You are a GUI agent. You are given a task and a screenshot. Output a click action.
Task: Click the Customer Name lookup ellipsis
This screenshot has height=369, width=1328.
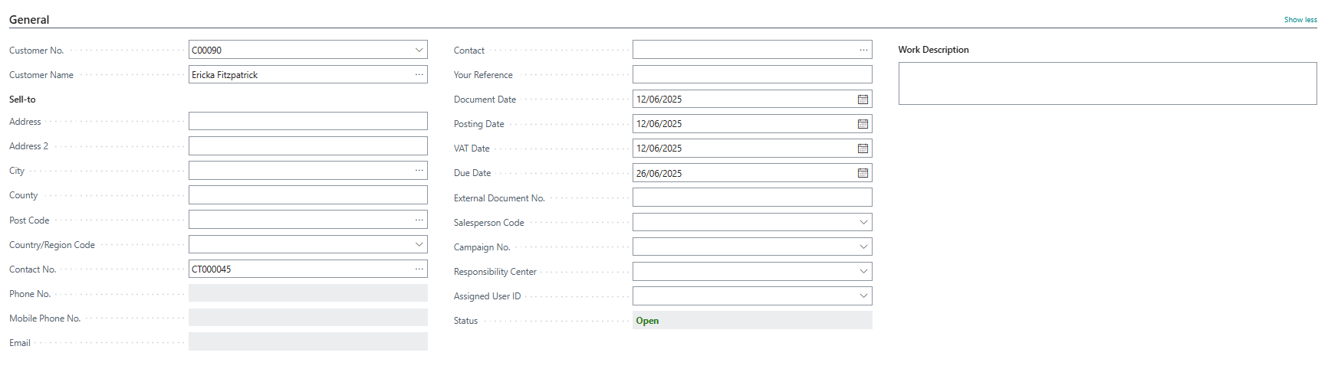419,74
